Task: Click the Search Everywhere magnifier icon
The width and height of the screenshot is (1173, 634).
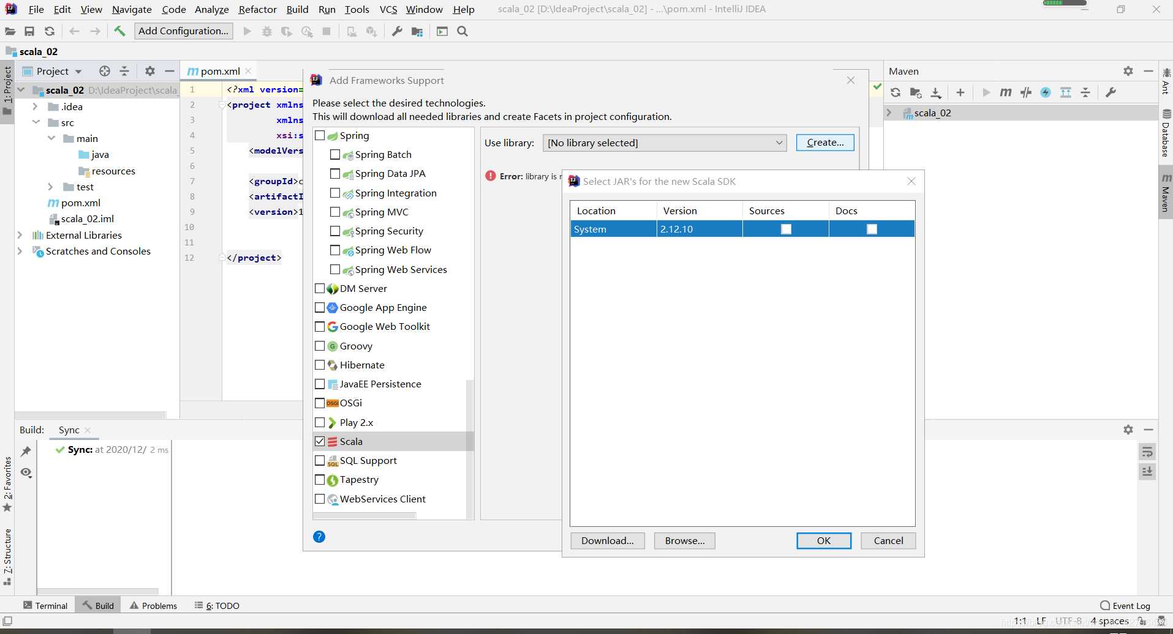Action: [462, 31]
